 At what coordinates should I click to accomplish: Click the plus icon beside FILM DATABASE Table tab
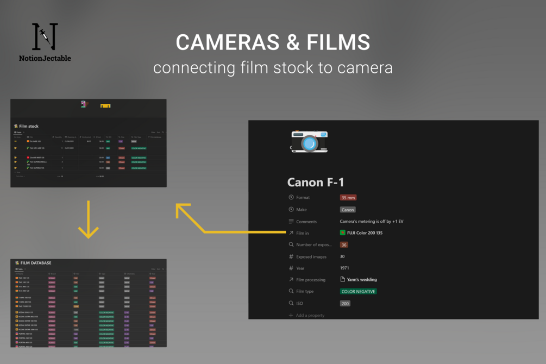click(25, 269)
